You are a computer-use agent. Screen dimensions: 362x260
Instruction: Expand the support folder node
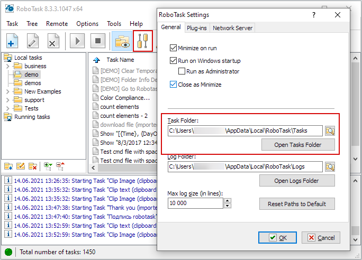point(7,100)
